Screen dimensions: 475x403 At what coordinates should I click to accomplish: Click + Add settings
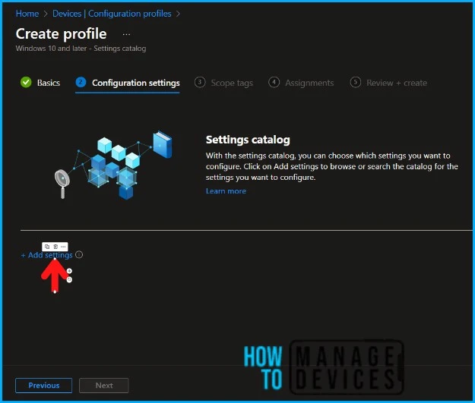click(x=46, y=255)
